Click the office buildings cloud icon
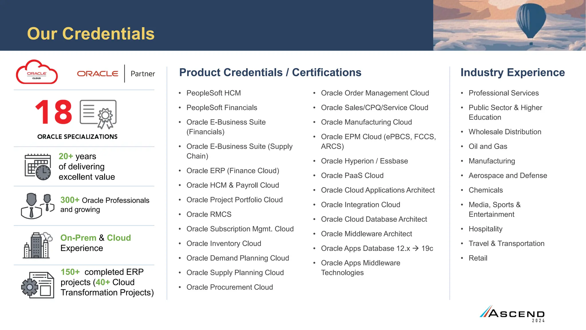586x330 pixels. pyautogui.click(x=38, y=245)
